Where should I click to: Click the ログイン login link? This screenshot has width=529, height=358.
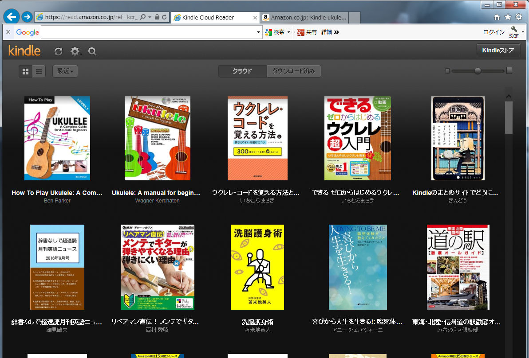coord(493,32)
